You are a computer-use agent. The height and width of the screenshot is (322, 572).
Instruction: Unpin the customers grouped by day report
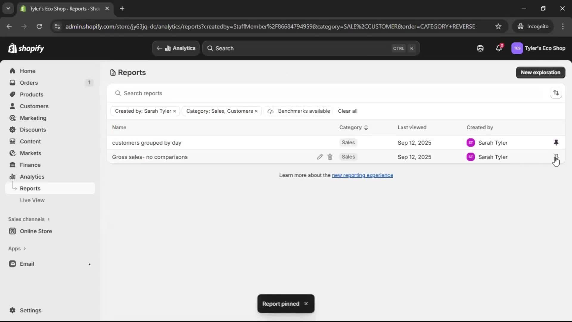pos(556,143)
